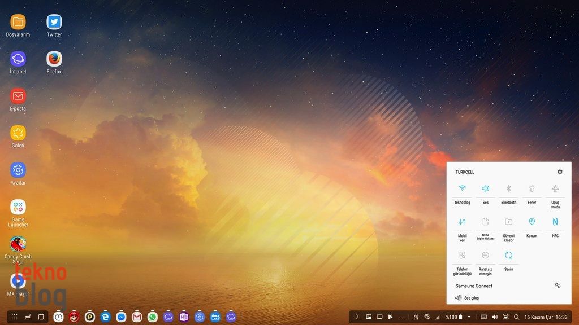579x325 pixels.
Task: Click the Ses çıkışı audio output option
Action: coord(472,298)
